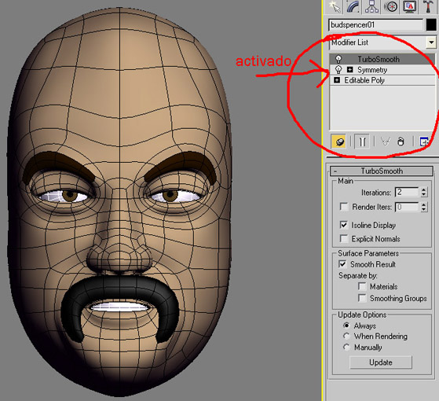Toggle TurboSmooth lightbulb visibility
Screen dimensions: 439x401
coord(338,59)
